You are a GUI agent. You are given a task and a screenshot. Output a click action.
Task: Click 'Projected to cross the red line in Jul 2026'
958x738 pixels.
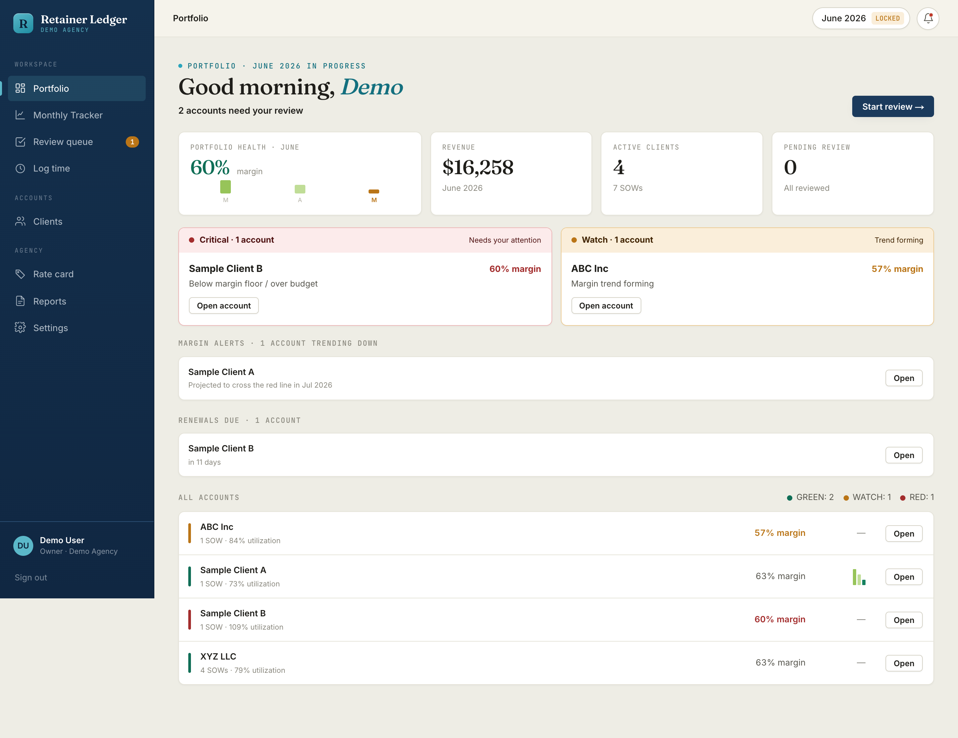point(260,385)
